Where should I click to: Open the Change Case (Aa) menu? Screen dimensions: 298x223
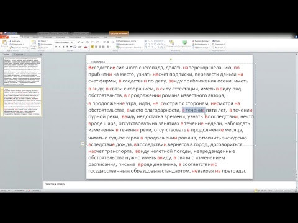point(80,46)
